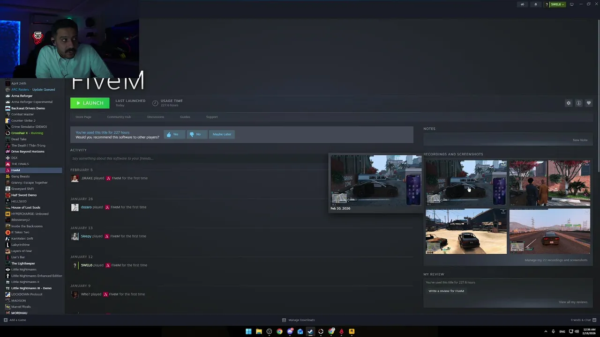Open the Feb 10 parking zone screenshot thumbnail
600x337 pixels.
click(466, 183)
